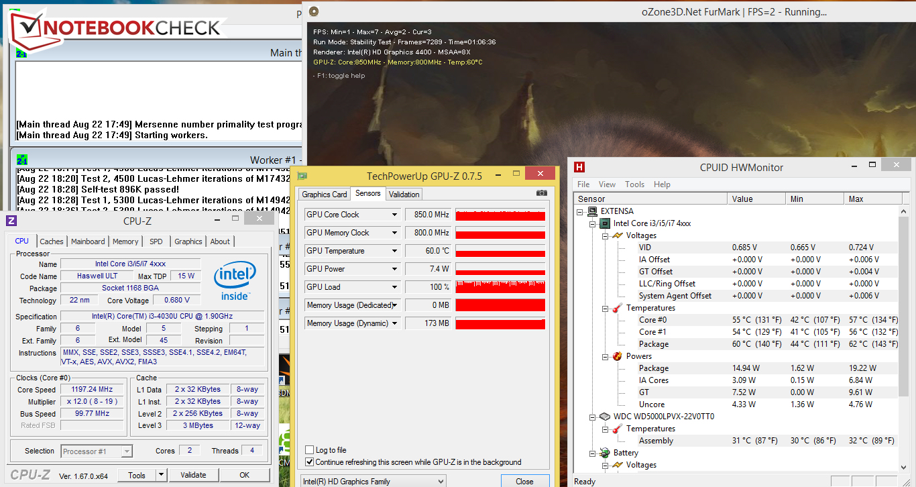Open the Memory Usage (Dedicated) dropdown

[395, 305]
